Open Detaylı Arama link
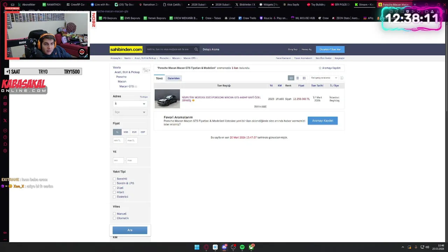This screenshot has height=252, width=448. [211, 49]
